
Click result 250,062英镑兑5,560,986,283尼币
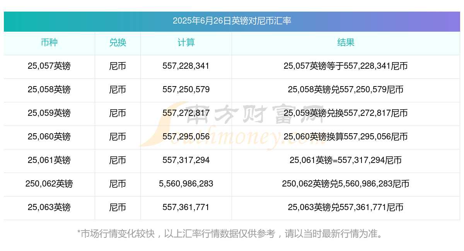coord(346,184)
